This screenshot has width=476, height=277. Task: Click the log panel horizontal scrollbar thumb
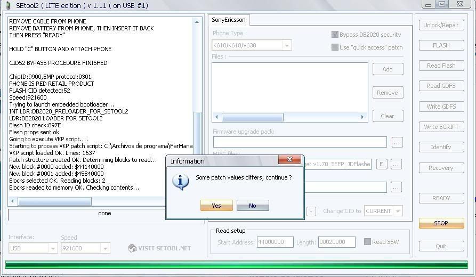(55, 201)
